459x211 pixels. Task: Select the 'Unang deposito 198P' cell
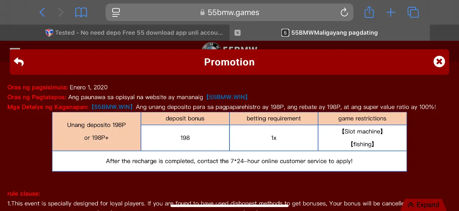96,131
